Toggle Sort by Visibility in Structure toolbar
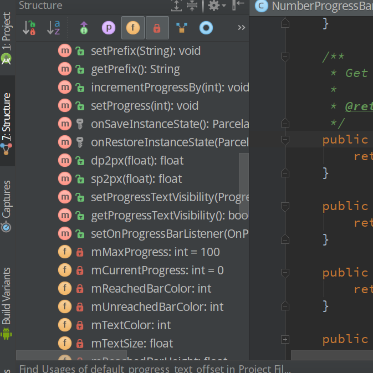Screen dimensions: 373x373 tap(29, 28)
